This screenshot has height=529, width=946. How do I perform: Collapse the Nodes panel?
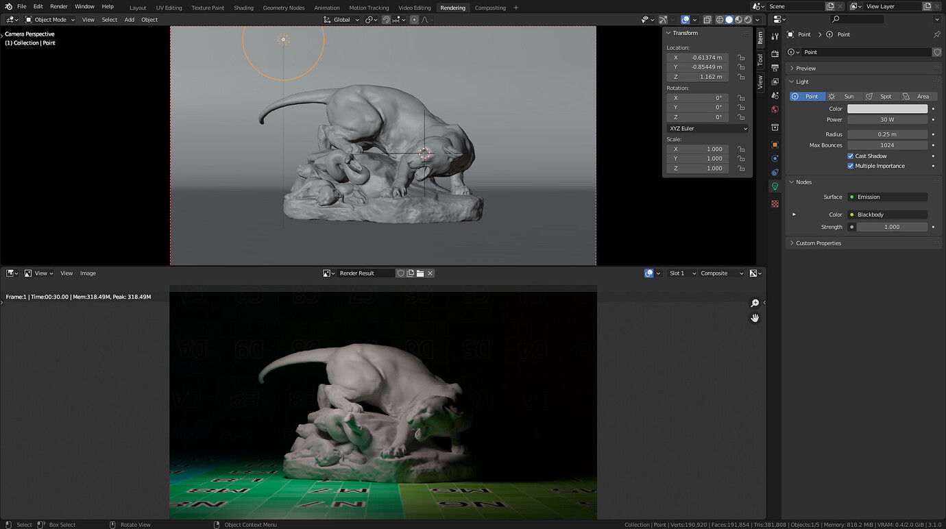803,182
